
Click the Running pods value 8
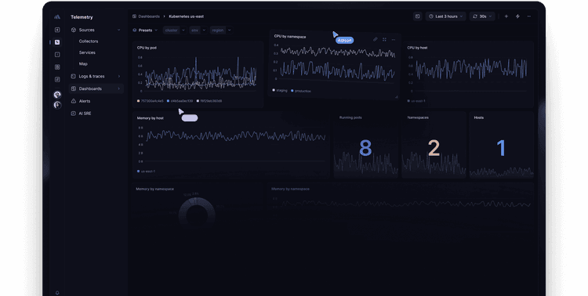coord(365,148)
